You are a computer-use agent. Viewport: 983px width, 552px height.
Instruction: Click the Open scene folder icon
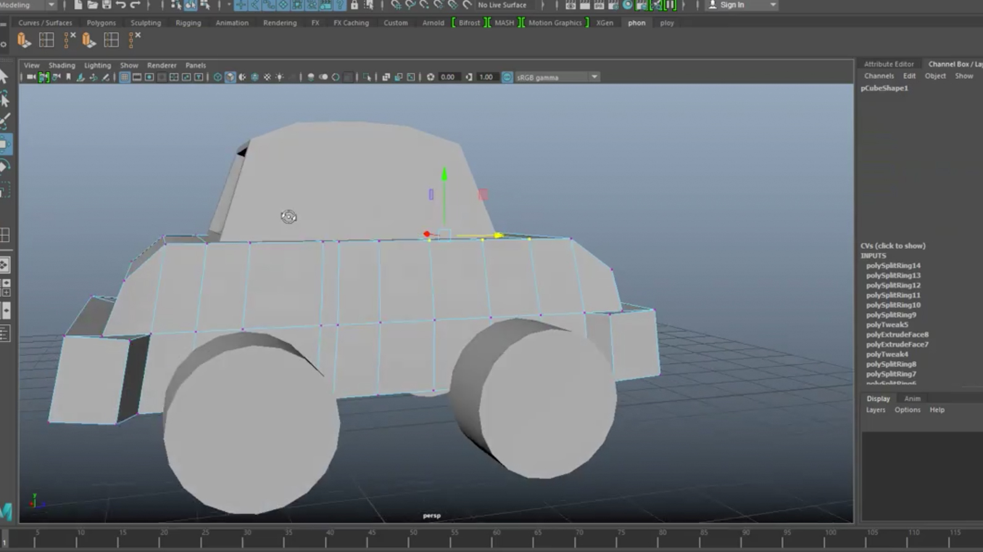point(92,5)
